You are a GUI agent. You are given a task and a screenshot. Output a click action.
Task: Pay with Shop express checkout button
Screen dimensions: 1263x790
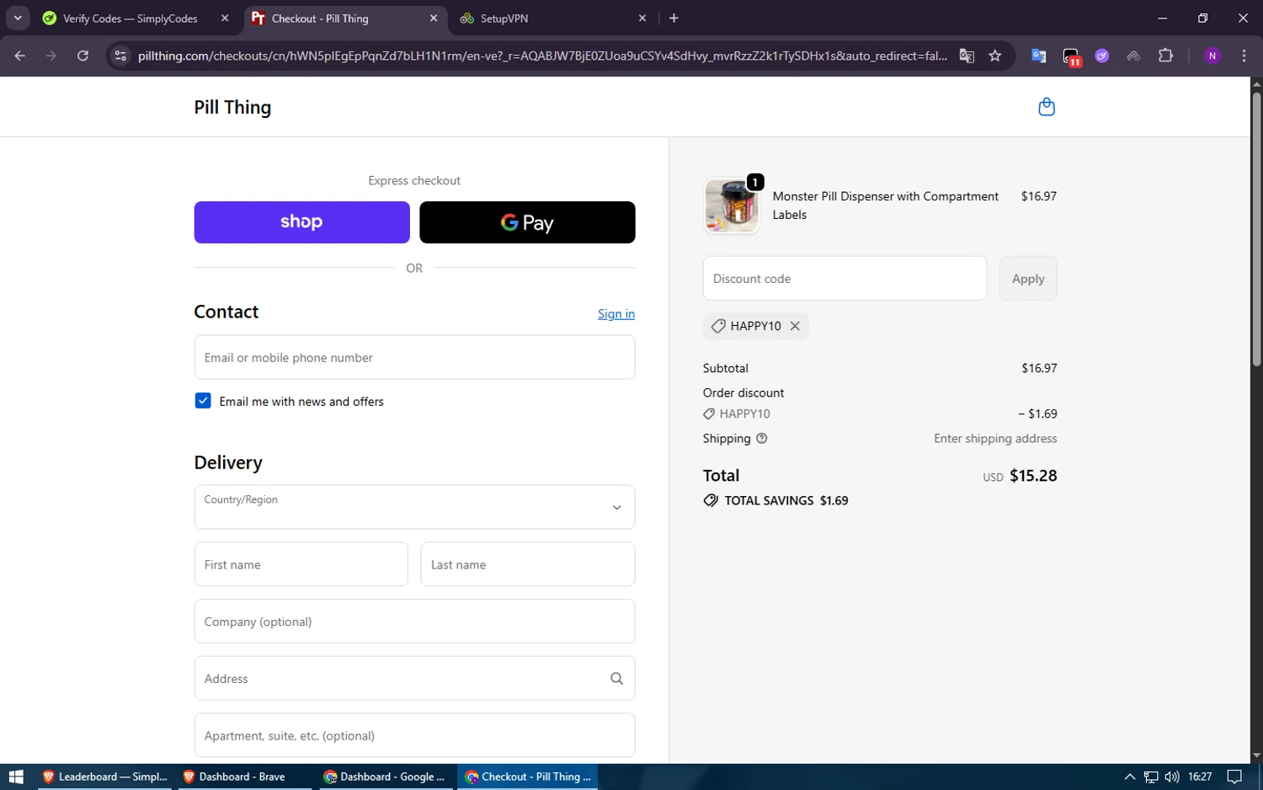301,222
